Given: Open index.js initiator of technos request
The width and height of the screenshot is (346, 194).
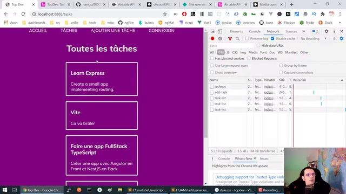Looking at the screenshot, I should tap(269, 87).
